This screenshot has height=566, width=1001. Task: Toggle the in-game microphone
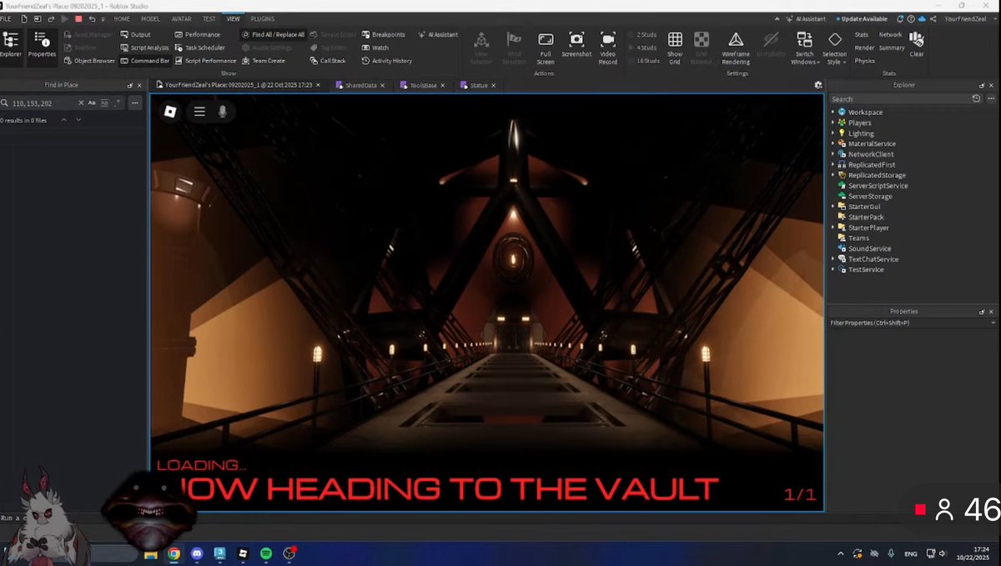(223, 111)
